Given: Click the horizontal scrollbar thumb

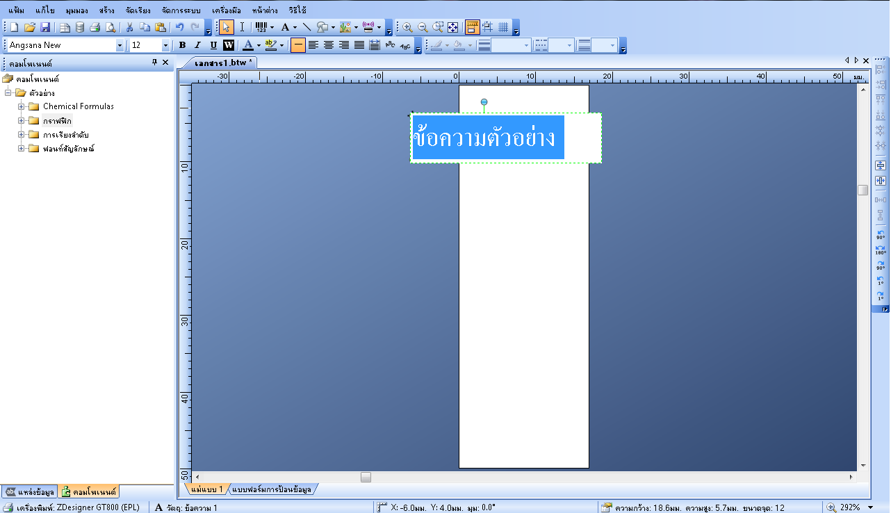Looking at the screenshot, I should 366,477.
